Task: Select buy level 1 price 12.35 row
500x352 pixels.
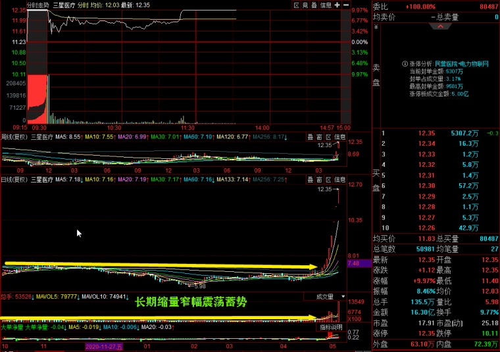Action: 428,134
